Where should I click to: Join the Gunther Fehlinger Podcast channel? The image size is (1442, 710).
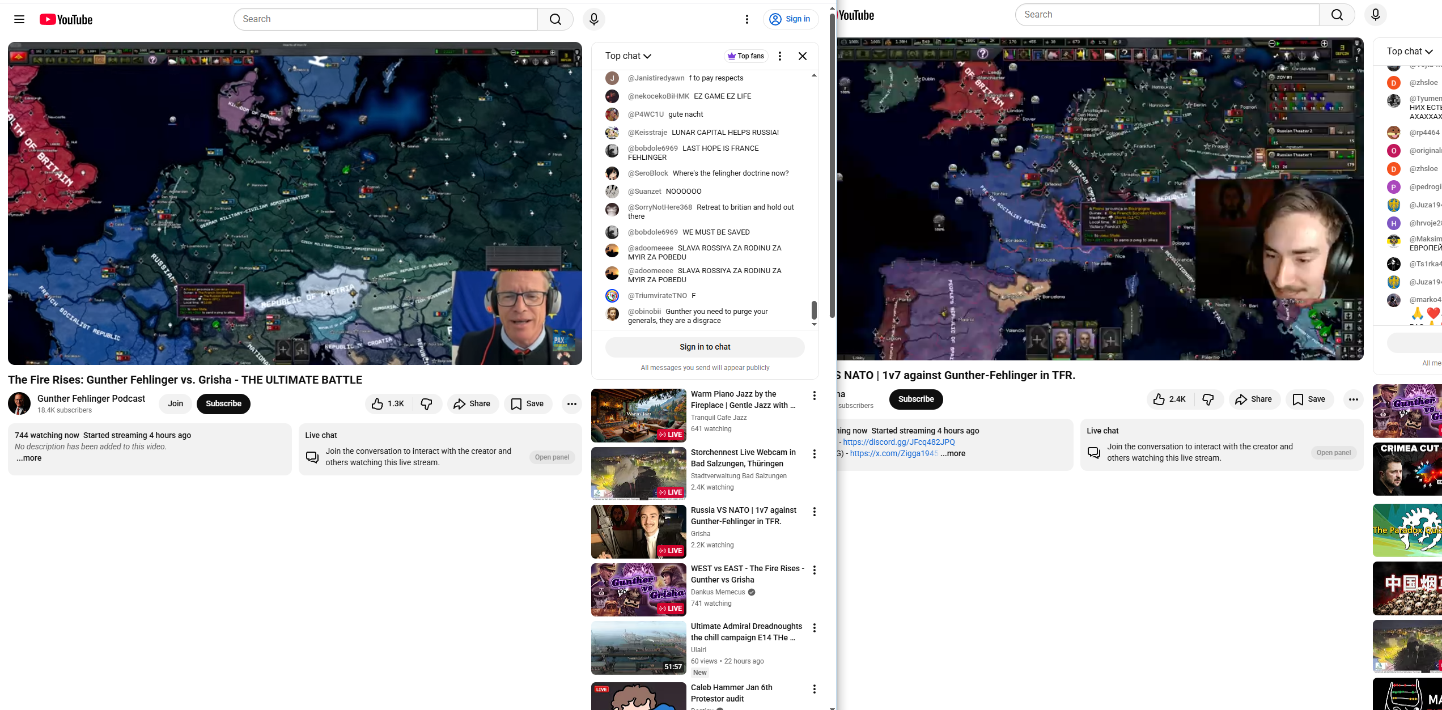(x=175, y=403)
